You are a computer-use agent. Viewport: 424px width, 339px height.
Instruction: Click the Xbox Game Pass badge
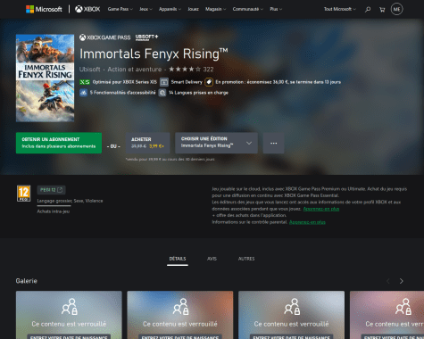click(x=104, y=37)
